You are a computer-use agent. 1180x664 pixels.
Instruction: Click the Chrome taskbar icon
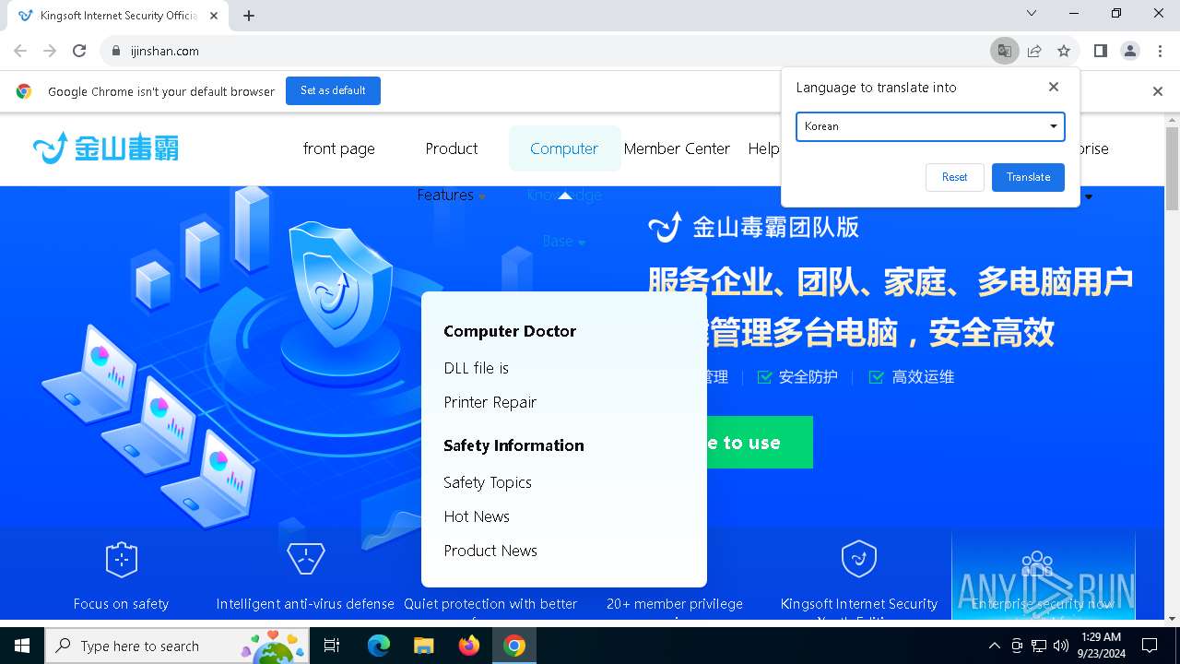[514, 646]
